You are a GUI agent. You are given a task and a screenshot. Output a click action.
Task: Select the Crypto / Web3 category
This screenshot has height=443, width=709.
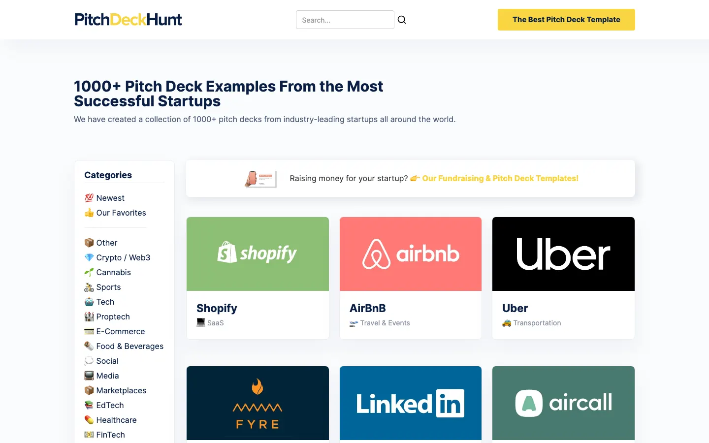pyautogui.click(x=123, y=257)
